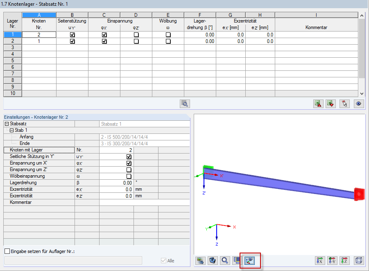
Task: Edit Lagerdrehung β value 0.00 in settings
Action: pyautogui.click(x=116, y=183)
